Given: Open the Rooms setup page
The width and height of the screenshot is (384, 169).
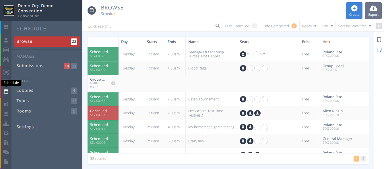Looking at the screenshot, I should [24, 111].
